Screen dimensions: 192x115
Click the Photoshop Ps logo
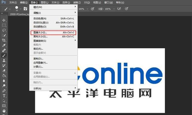pos(3,2)
